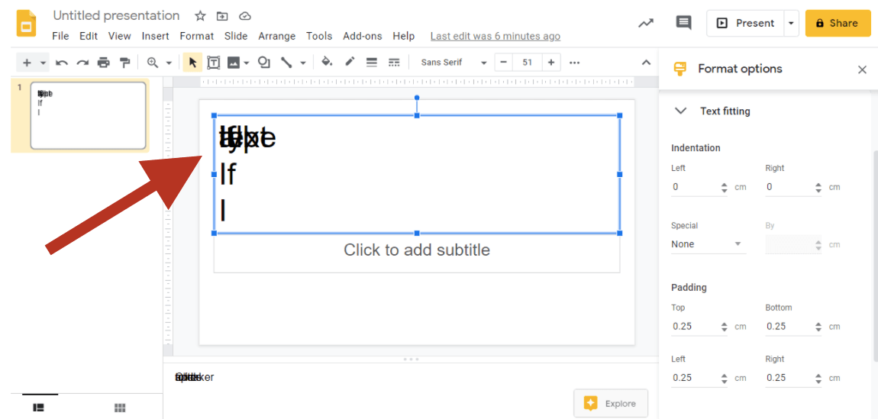Open the View menu

(x=119, y=37)
